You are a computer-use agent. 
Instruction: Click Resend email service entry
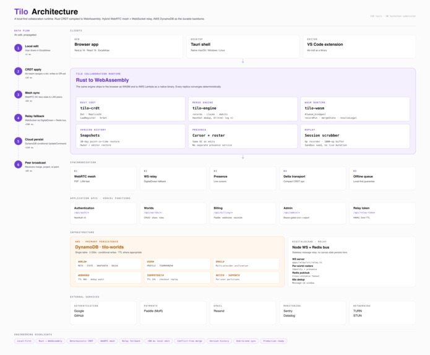[219, 311]
